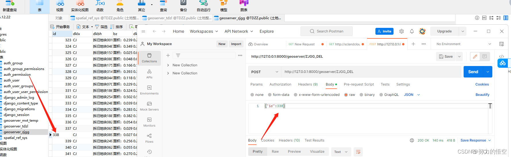The image size is (511, 157).
Task: Open the POST method dropdown
Action: click(265, 72)
